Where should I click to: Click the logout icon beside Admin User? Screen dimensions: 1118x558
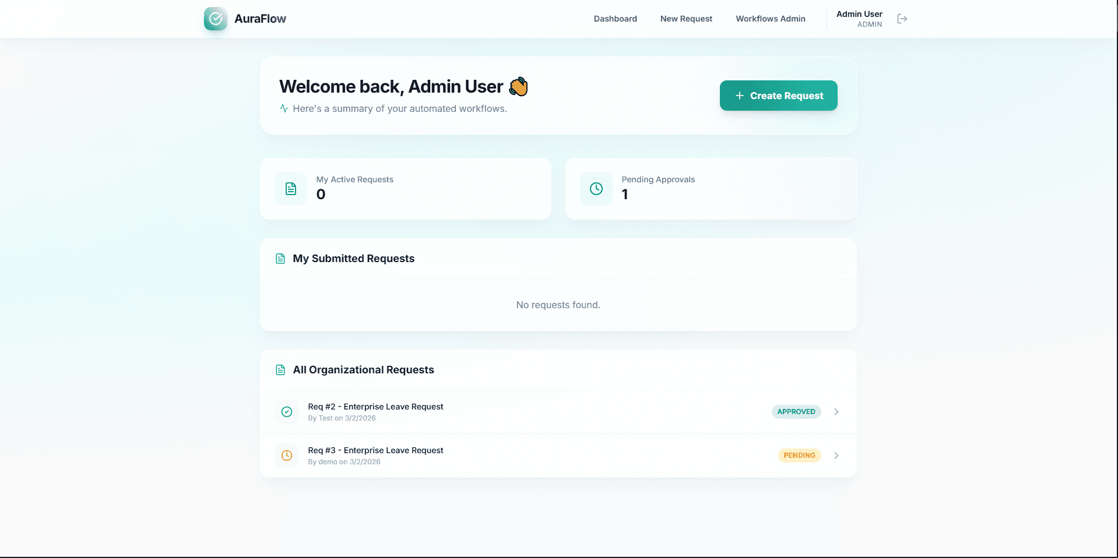[902, 19]
